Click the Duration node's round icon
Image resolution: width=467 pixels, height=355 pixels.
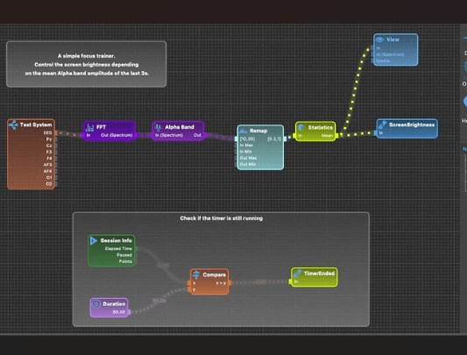click(96, 304)
